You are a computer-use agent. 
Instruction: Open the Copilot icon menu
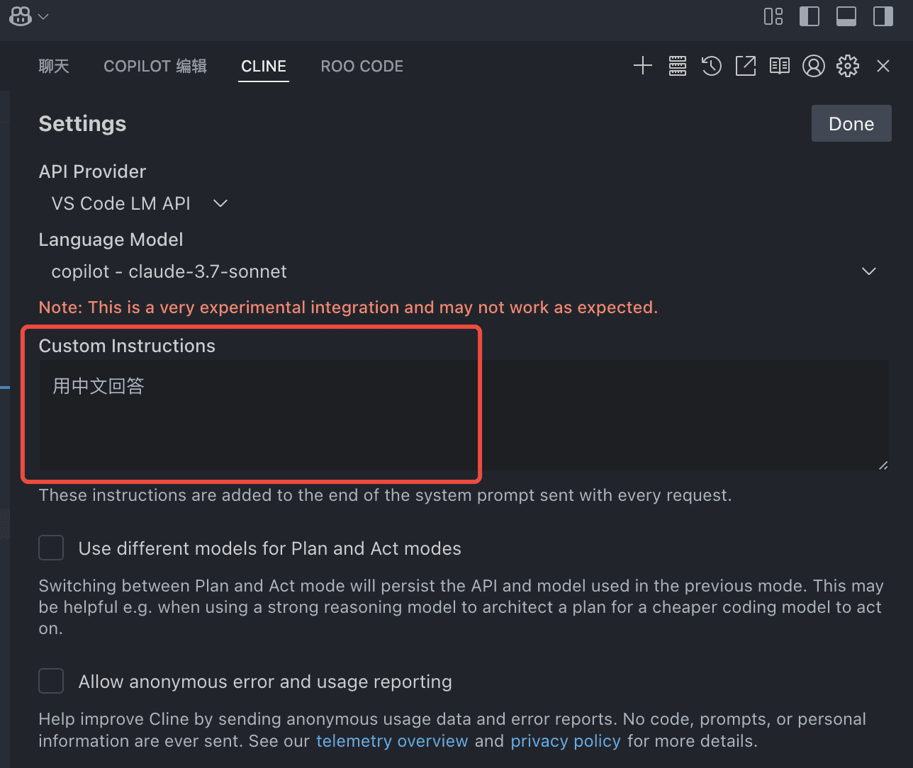click(x=21, y=16)
